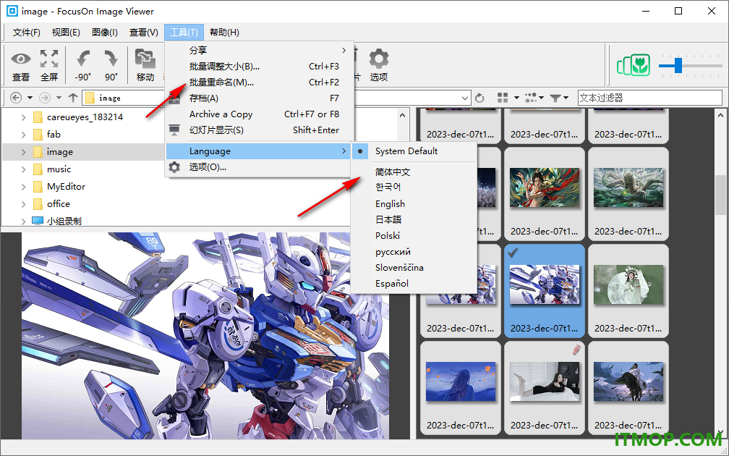Open the layout options dropdown arrow
This screenshot has height=456, width=729.
tap(516, 98)
